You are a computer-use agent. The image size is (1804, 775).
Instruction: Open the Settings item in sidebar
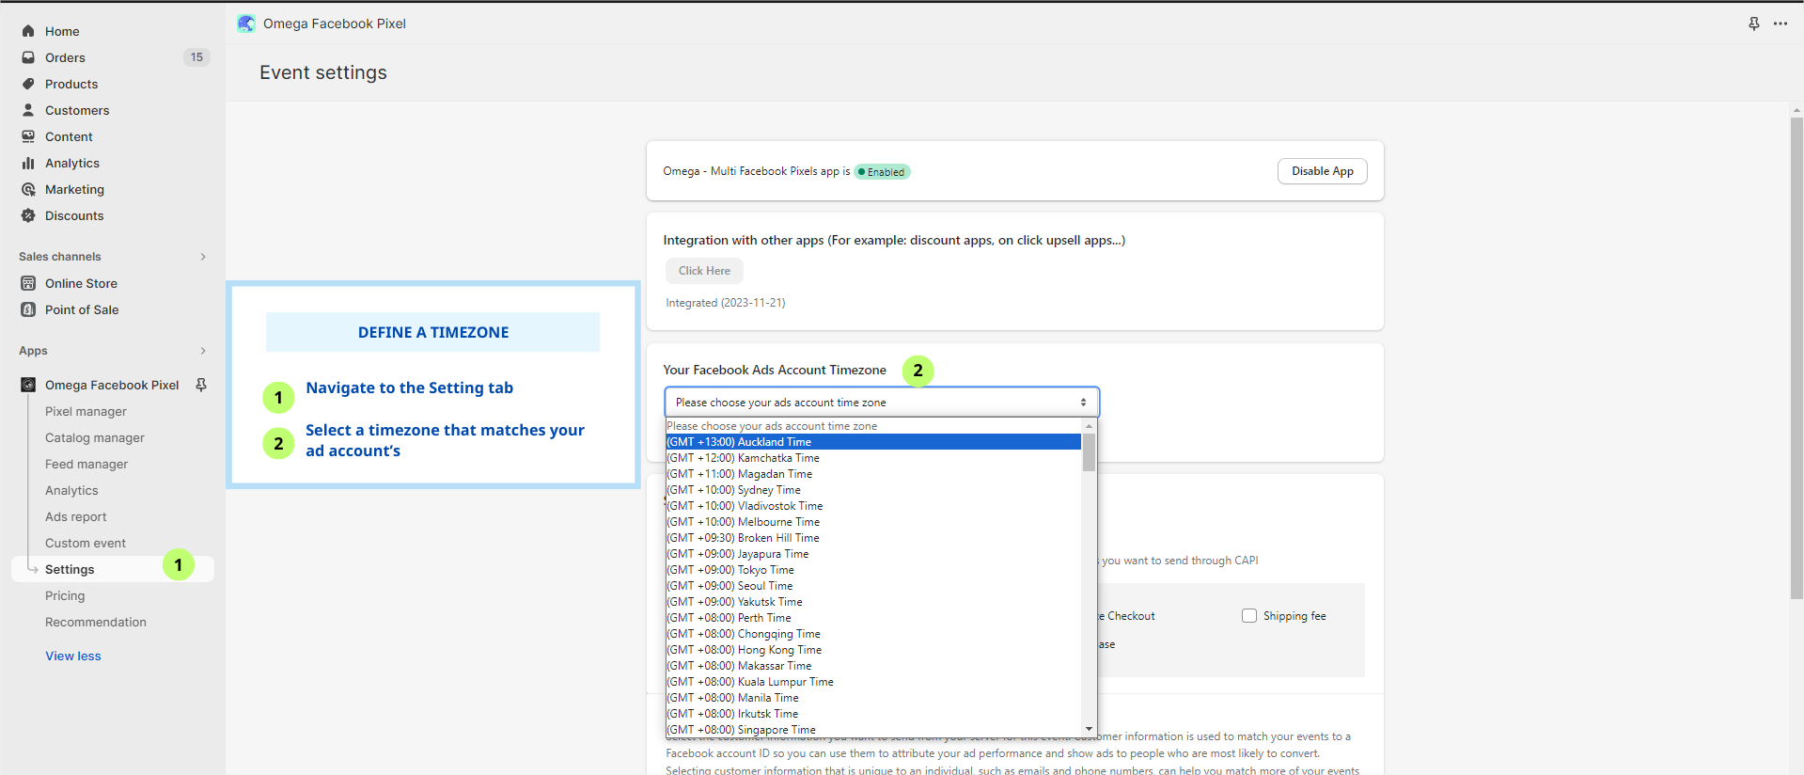[x=70, y=569]
